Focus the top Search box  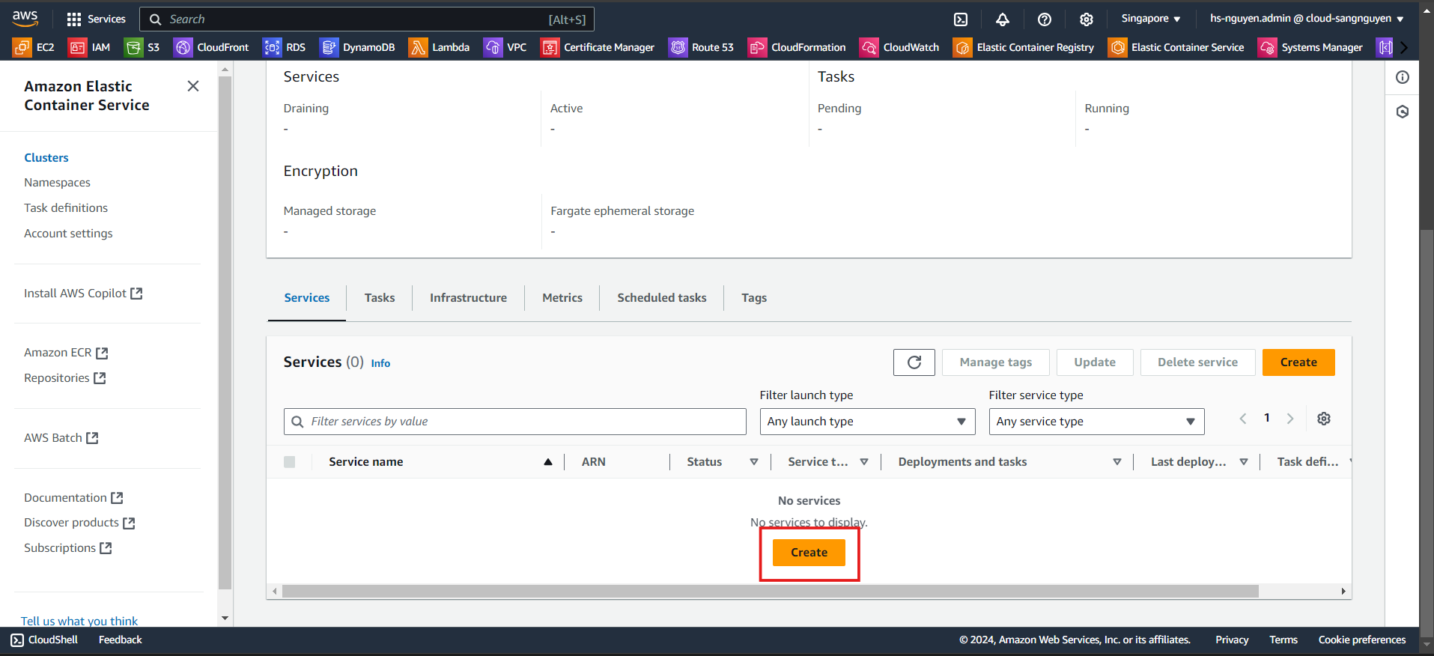(367, 19)
